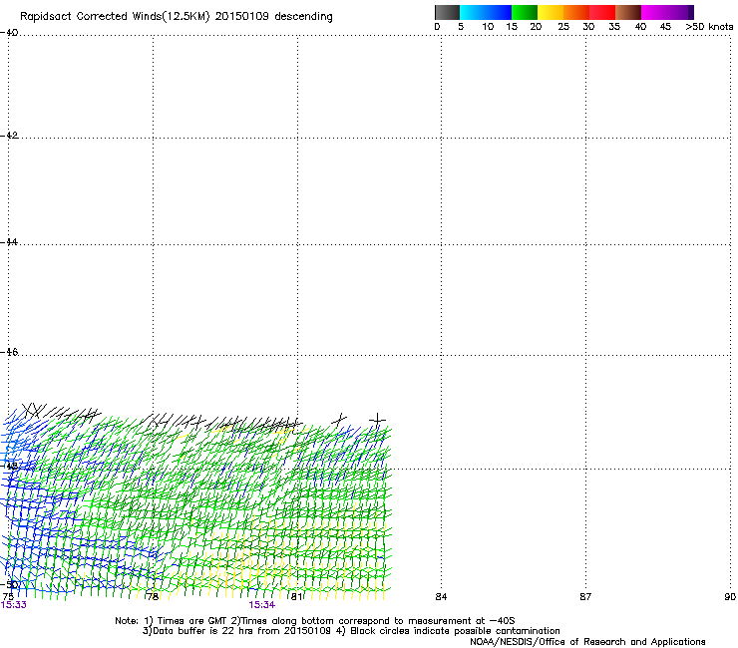Click the yellow 20-25 knots color band
Image resolution: width=738 pixels, height=648 pixels.
550,12
